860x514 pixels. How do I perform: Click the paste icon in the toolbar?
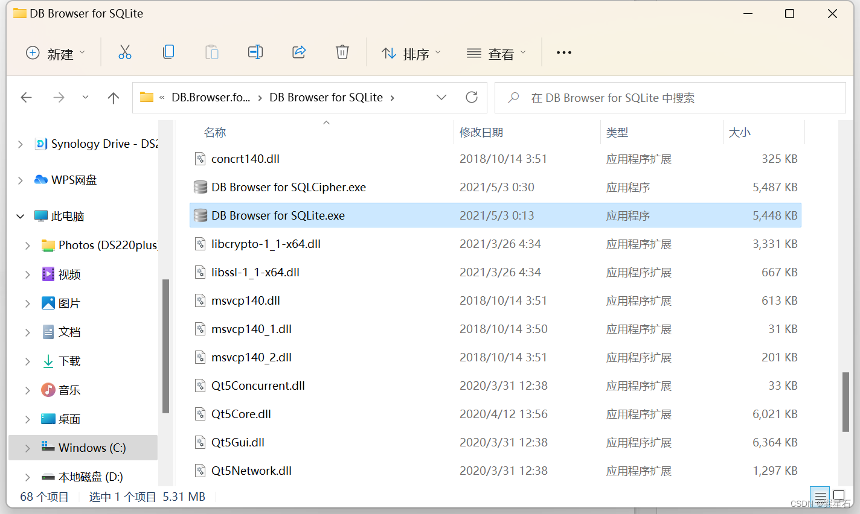pos(212,52)
